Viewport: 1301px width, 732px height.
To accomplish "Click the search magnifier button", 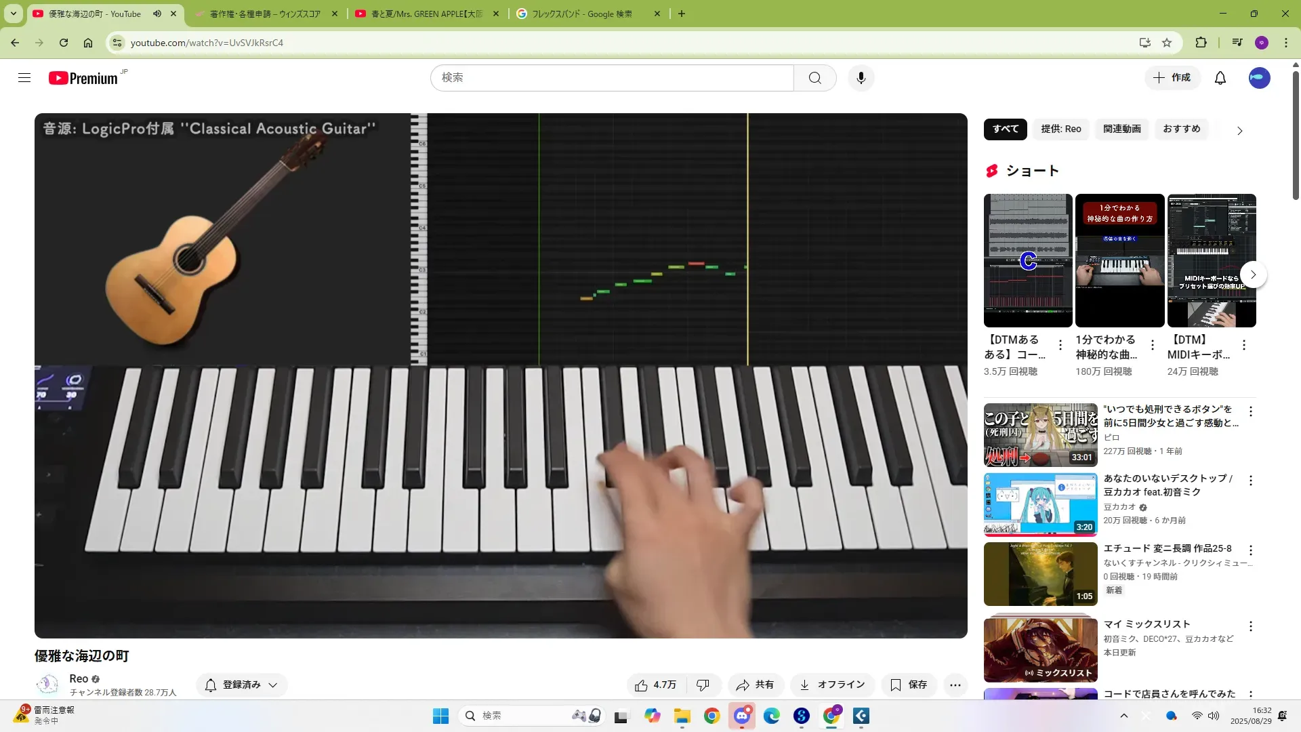I will pyautogui.click(x=814, y=78).
